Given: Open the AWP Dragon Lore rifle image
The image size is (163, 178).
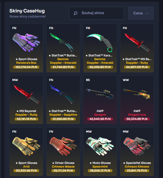Looking at the screenshot, I should (136, 94).
